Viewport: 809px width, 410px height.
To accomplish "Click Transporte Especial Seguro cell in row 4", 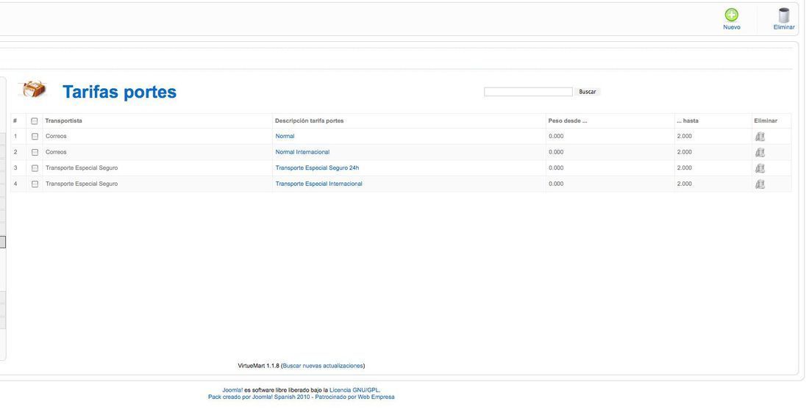I will pos(82,184).
